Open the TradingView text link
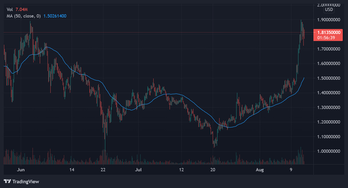 tap(25, 181)
